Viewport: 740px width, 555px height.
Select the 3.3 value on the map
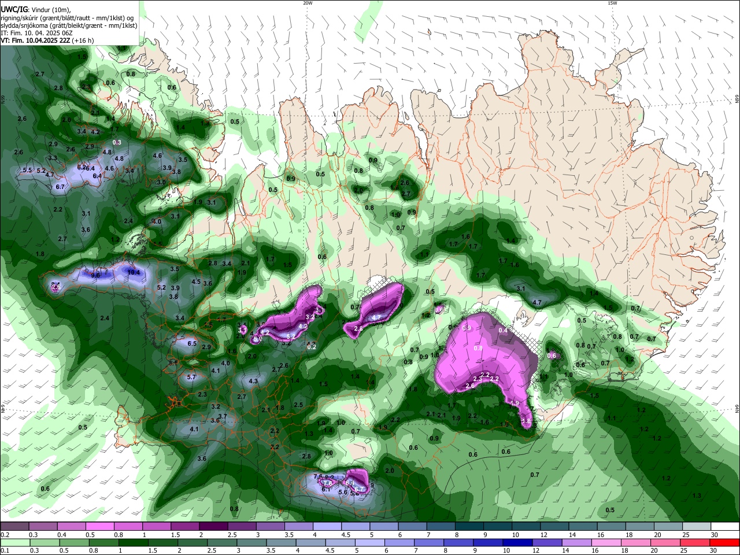[x=53, y=158]
